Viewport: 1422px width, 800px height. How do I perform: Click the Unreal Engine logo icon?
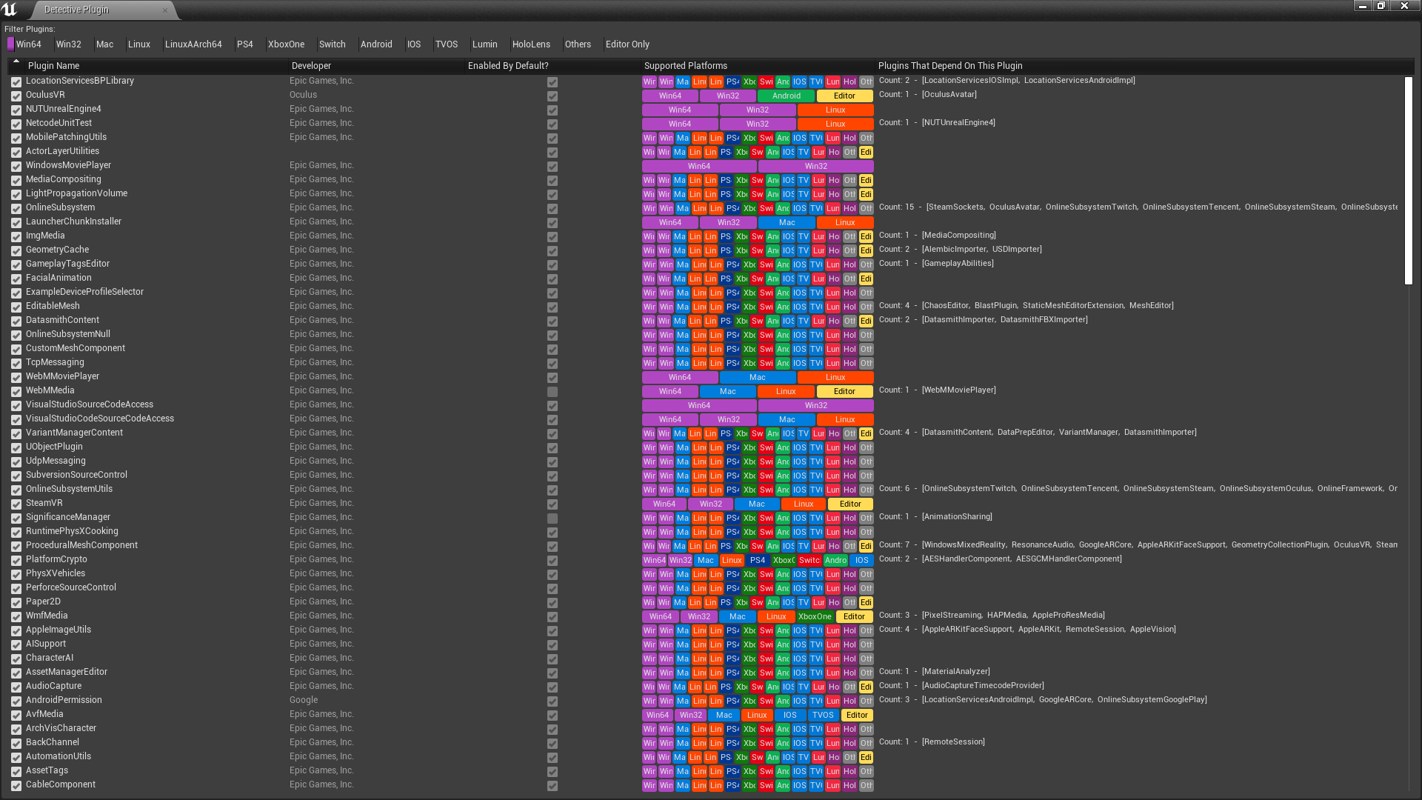[10, 9]
